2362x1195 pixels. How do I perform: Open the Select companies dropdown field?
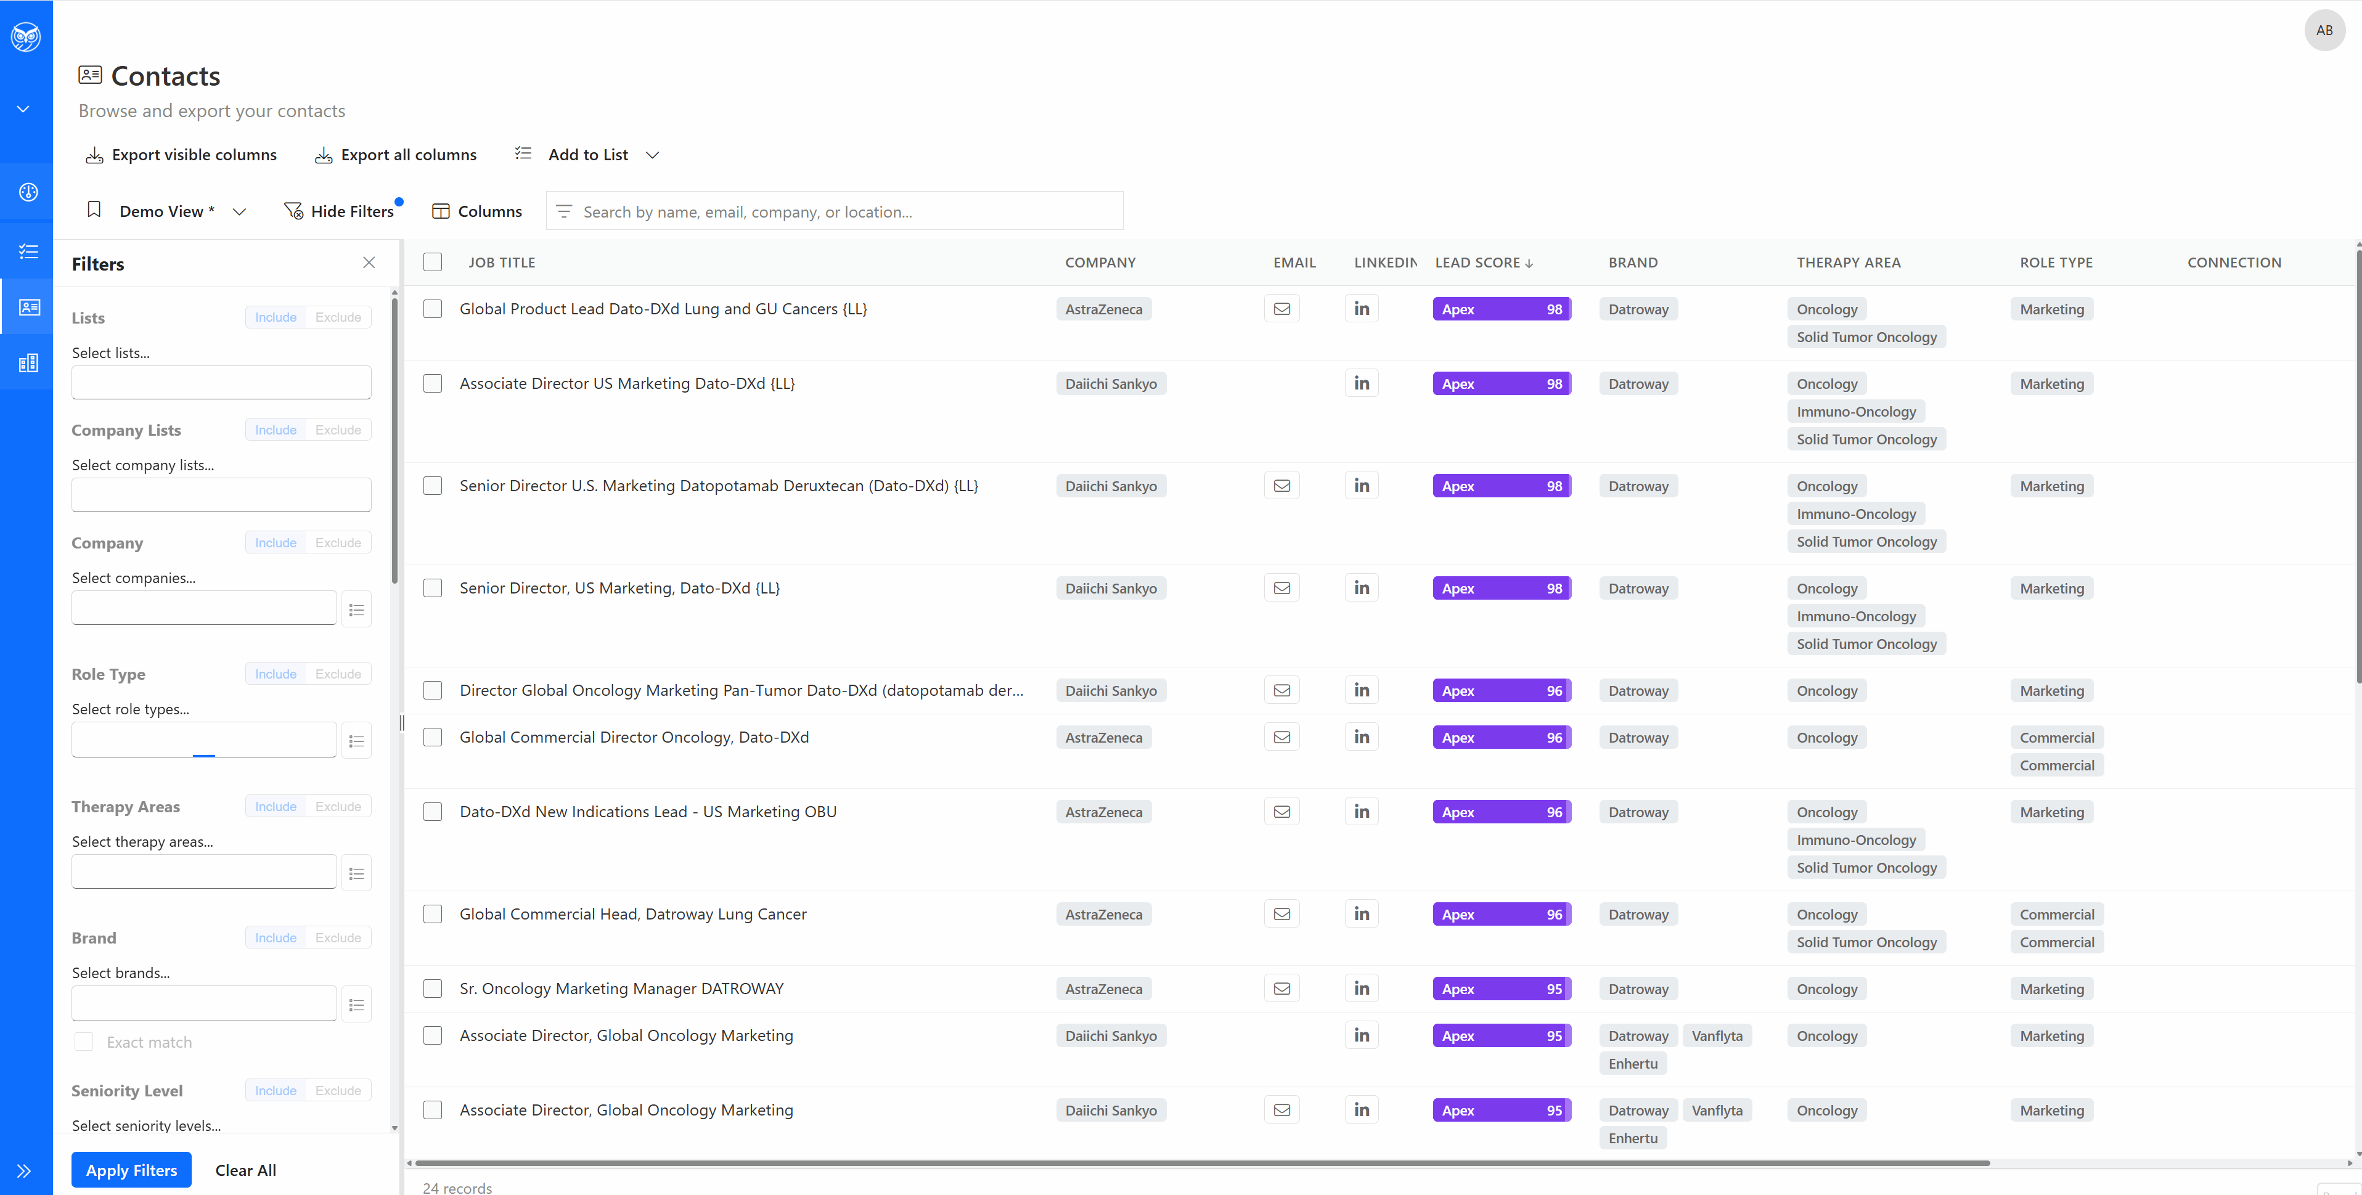tap(203, 608)
